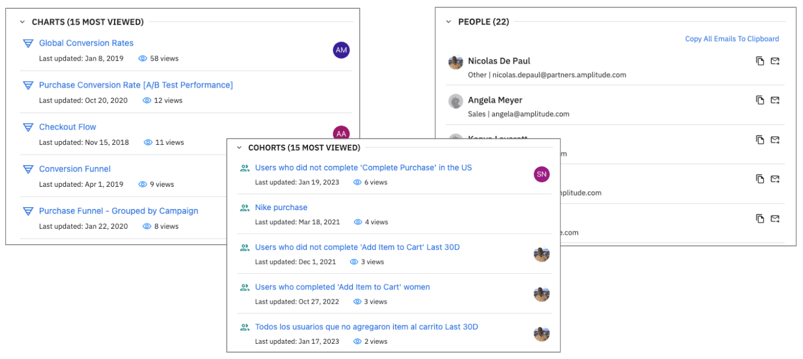
Task: Open Purchase Funnel Grouped by Campaign
Action: click(119, 211)
